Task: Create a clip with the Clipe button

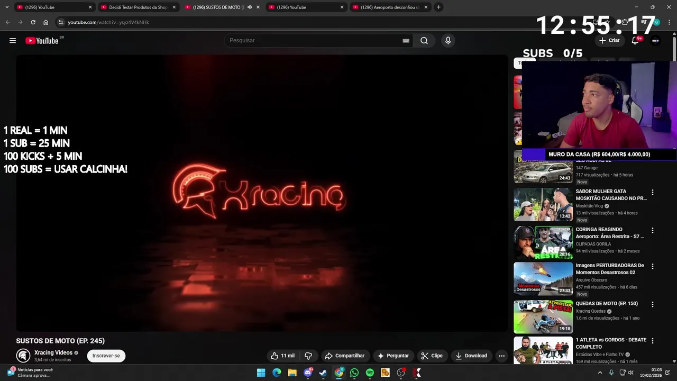Action: (432, 356)
